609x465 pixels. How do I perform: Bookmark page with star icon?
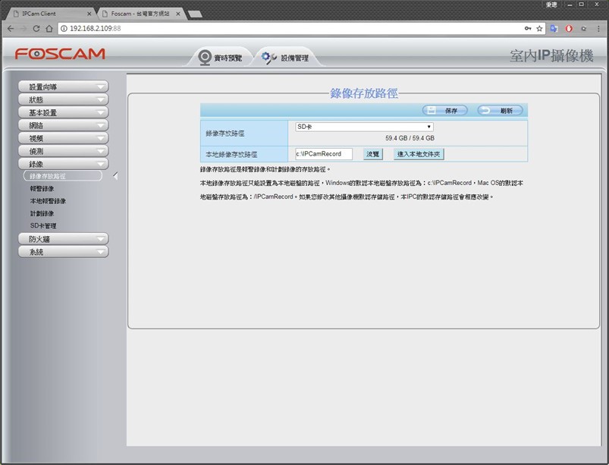pos(539,28)
